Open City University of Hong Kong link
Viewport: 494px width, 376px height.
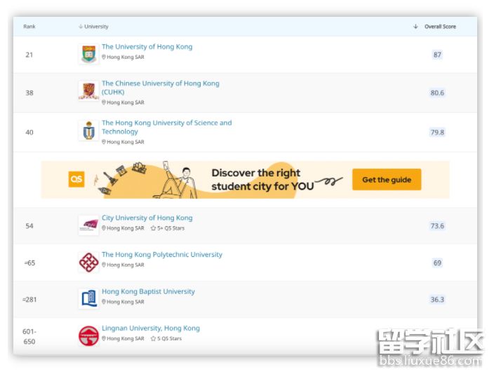click(x=147, y=218)
